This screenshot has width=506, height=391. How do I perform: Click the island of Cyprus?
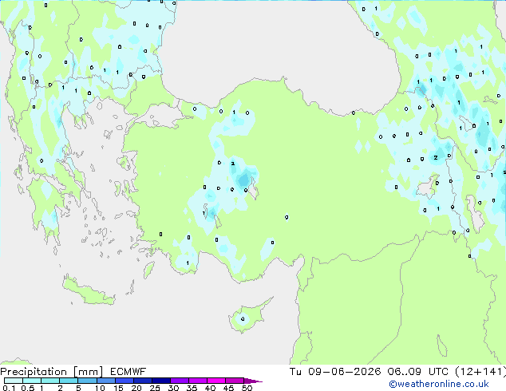tap(248, 316)
